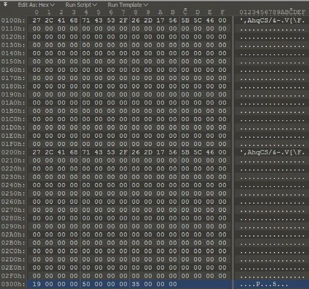Select byte 5C in row 0200h
Image resolution: width=309 pixels, height=289 pixels.
coord(198,152)
